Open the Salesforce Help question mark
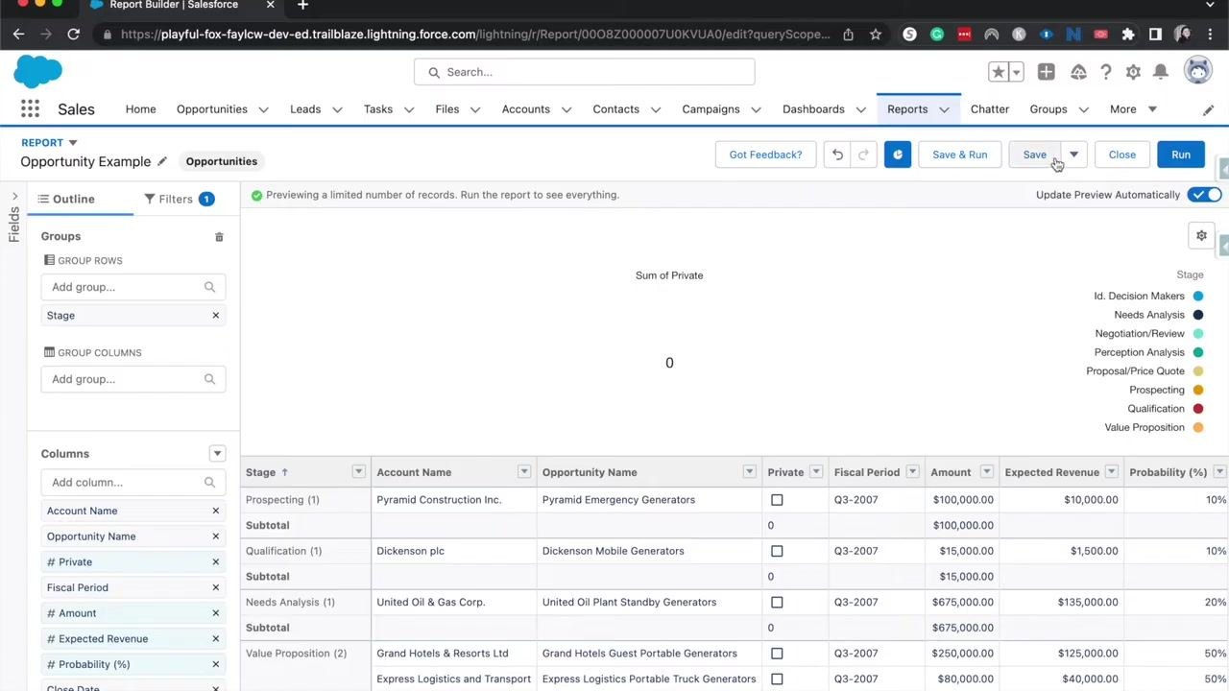This screenshot has height=691, width=1229. tap(1106, 72)
